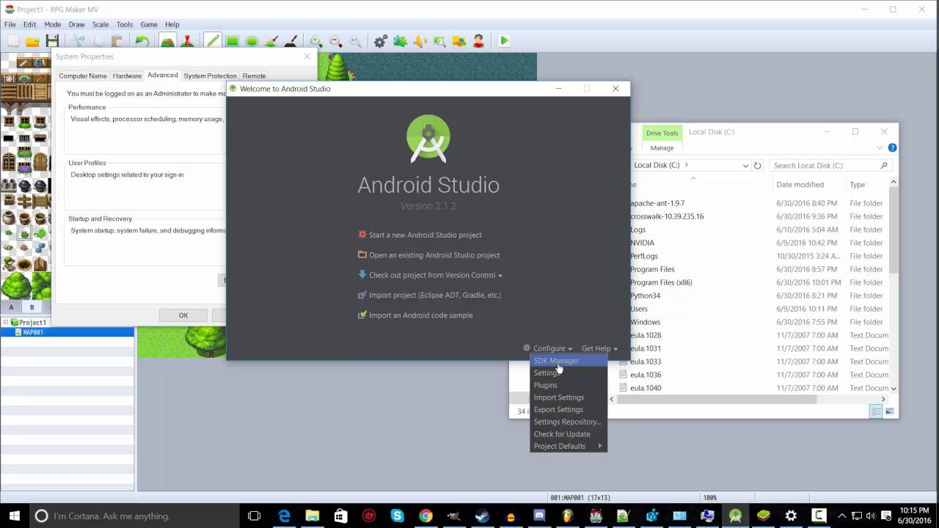
Task: Open the Configure dropdown
Action: [x=547, y=348]
